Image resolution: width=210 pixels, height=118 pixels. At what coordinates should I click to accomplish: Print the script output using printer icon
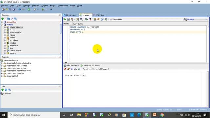(75, 69)
